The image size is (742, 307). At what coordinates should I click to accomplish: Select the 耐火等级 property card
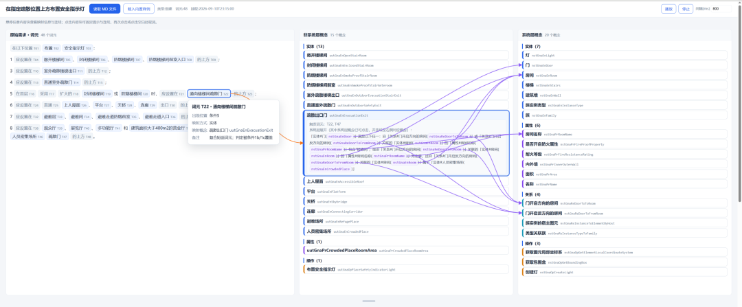click(x=623, y=155)
